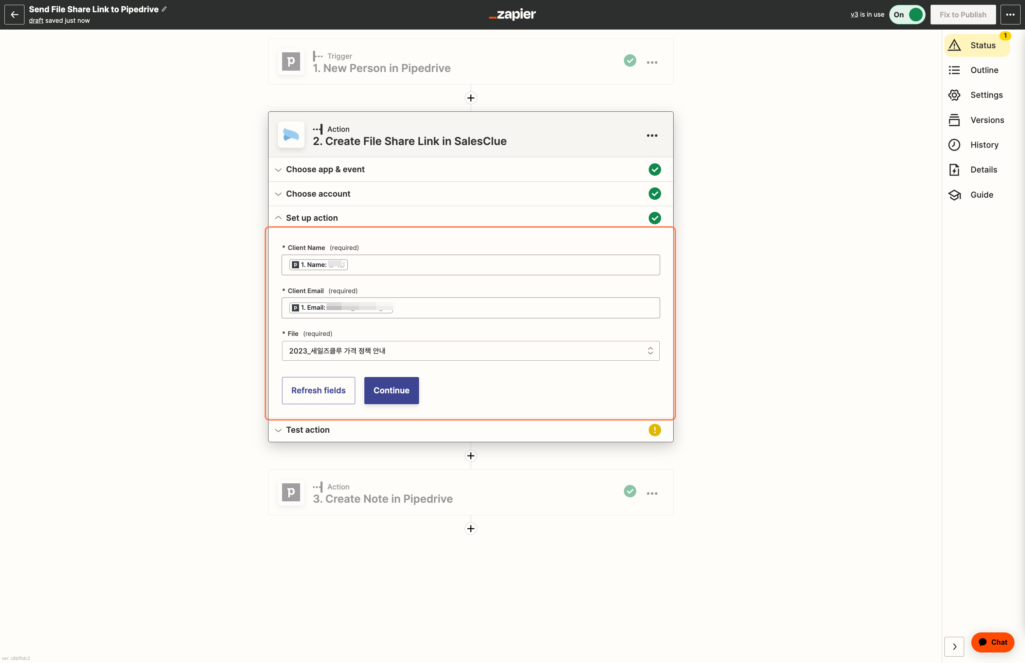Click the v3 version link
This screenshot has width=1025, height=663.
click(854, 14)
